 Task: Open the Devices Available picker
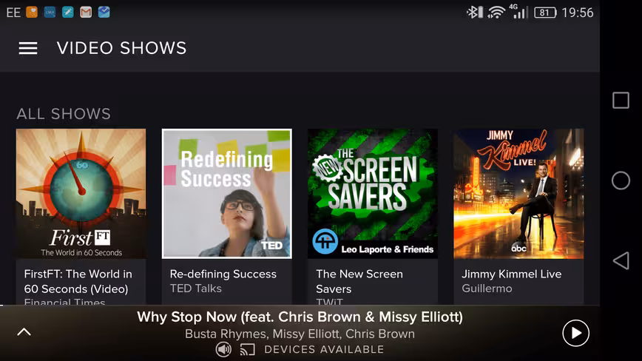tap(324, 350)
